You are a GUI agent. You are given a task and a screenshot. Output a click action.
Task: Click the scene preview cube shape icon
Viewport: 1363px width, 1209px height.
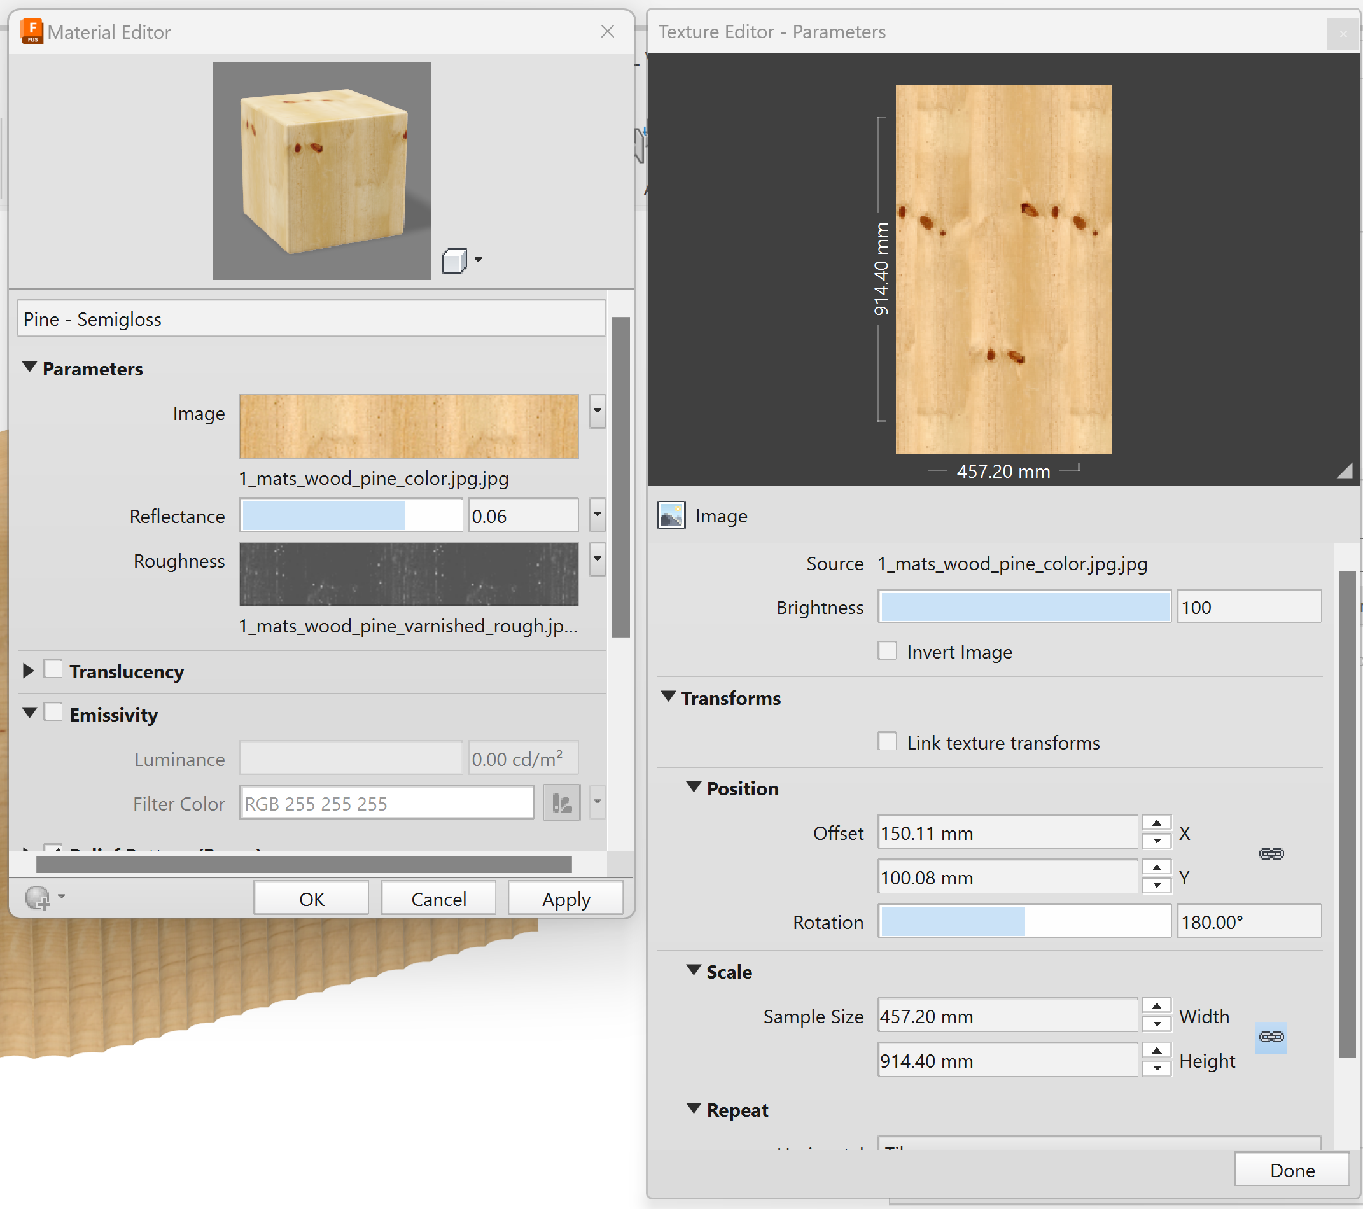[454, 261]
